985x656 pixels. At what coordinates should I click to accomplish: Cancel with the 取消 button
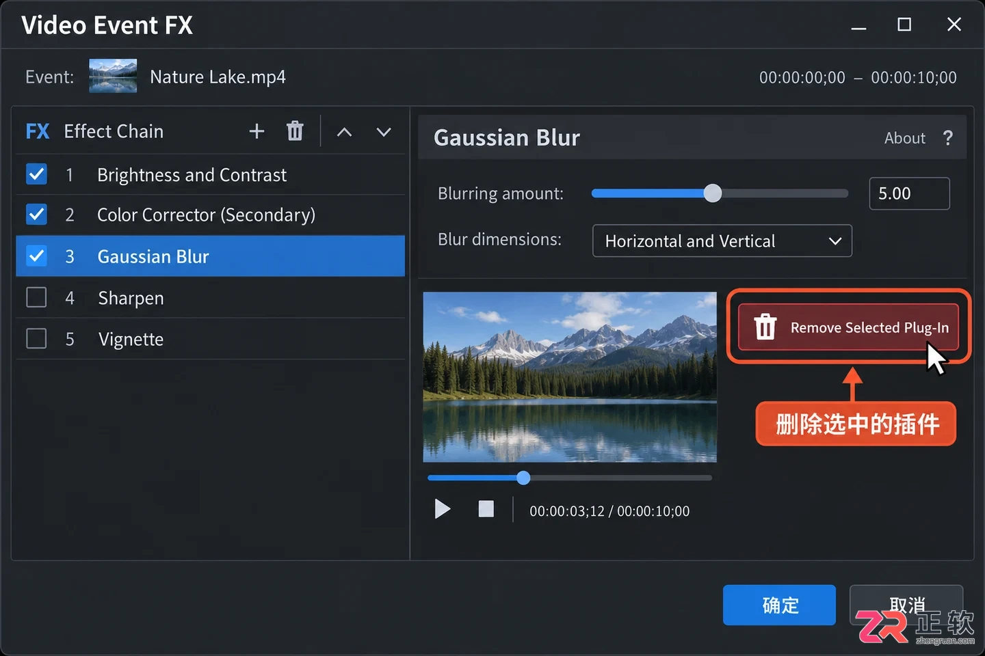(x=906, y=605)
